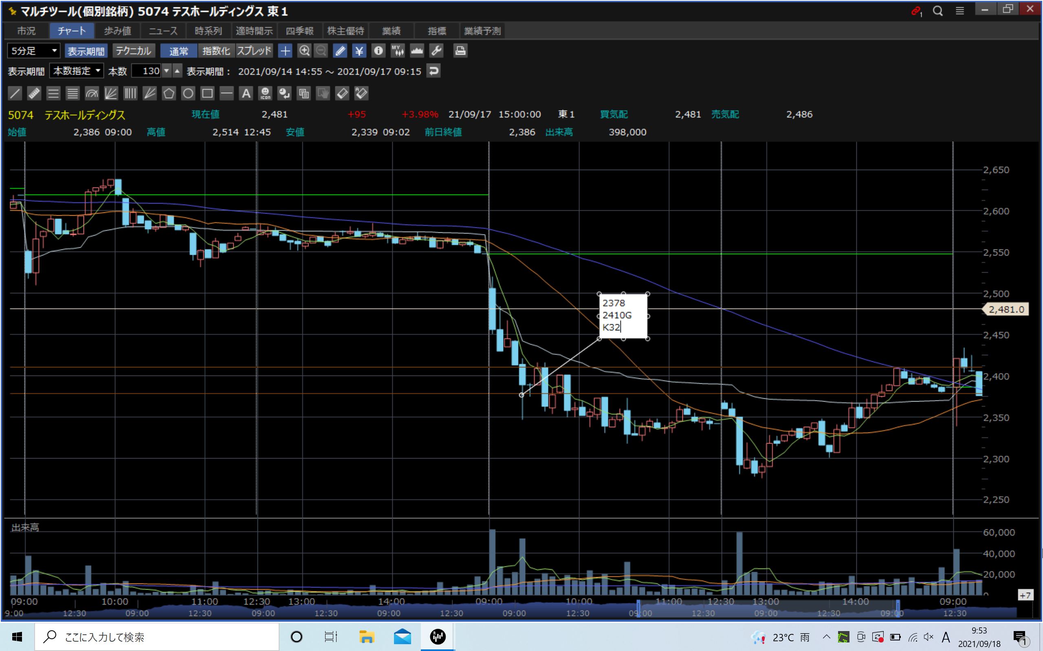The width and height of the screenshot is (1043, 651).
Task: Click the bar count 130 input field
Action: [146, 71]
